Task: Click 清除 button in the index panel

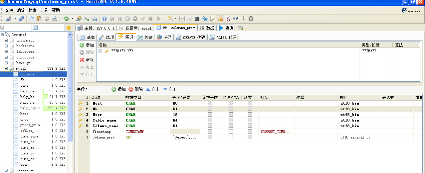Action: (87, 60)
